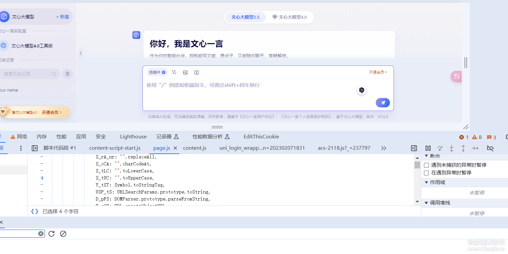Open the EditThisCookie DevTools tab
508x254 pixels.
click(261, 136)
